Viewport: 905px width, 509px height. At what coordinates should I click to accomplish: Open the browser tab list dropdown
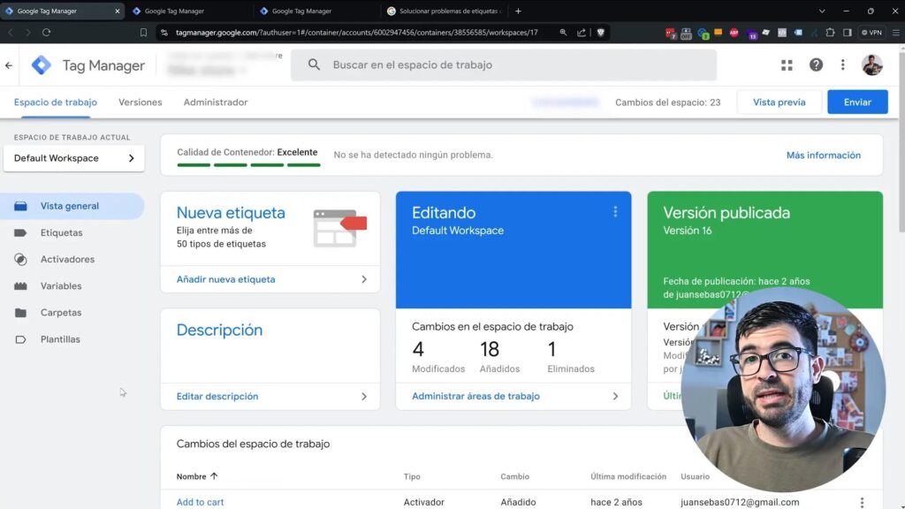click(x=822, y=11)
